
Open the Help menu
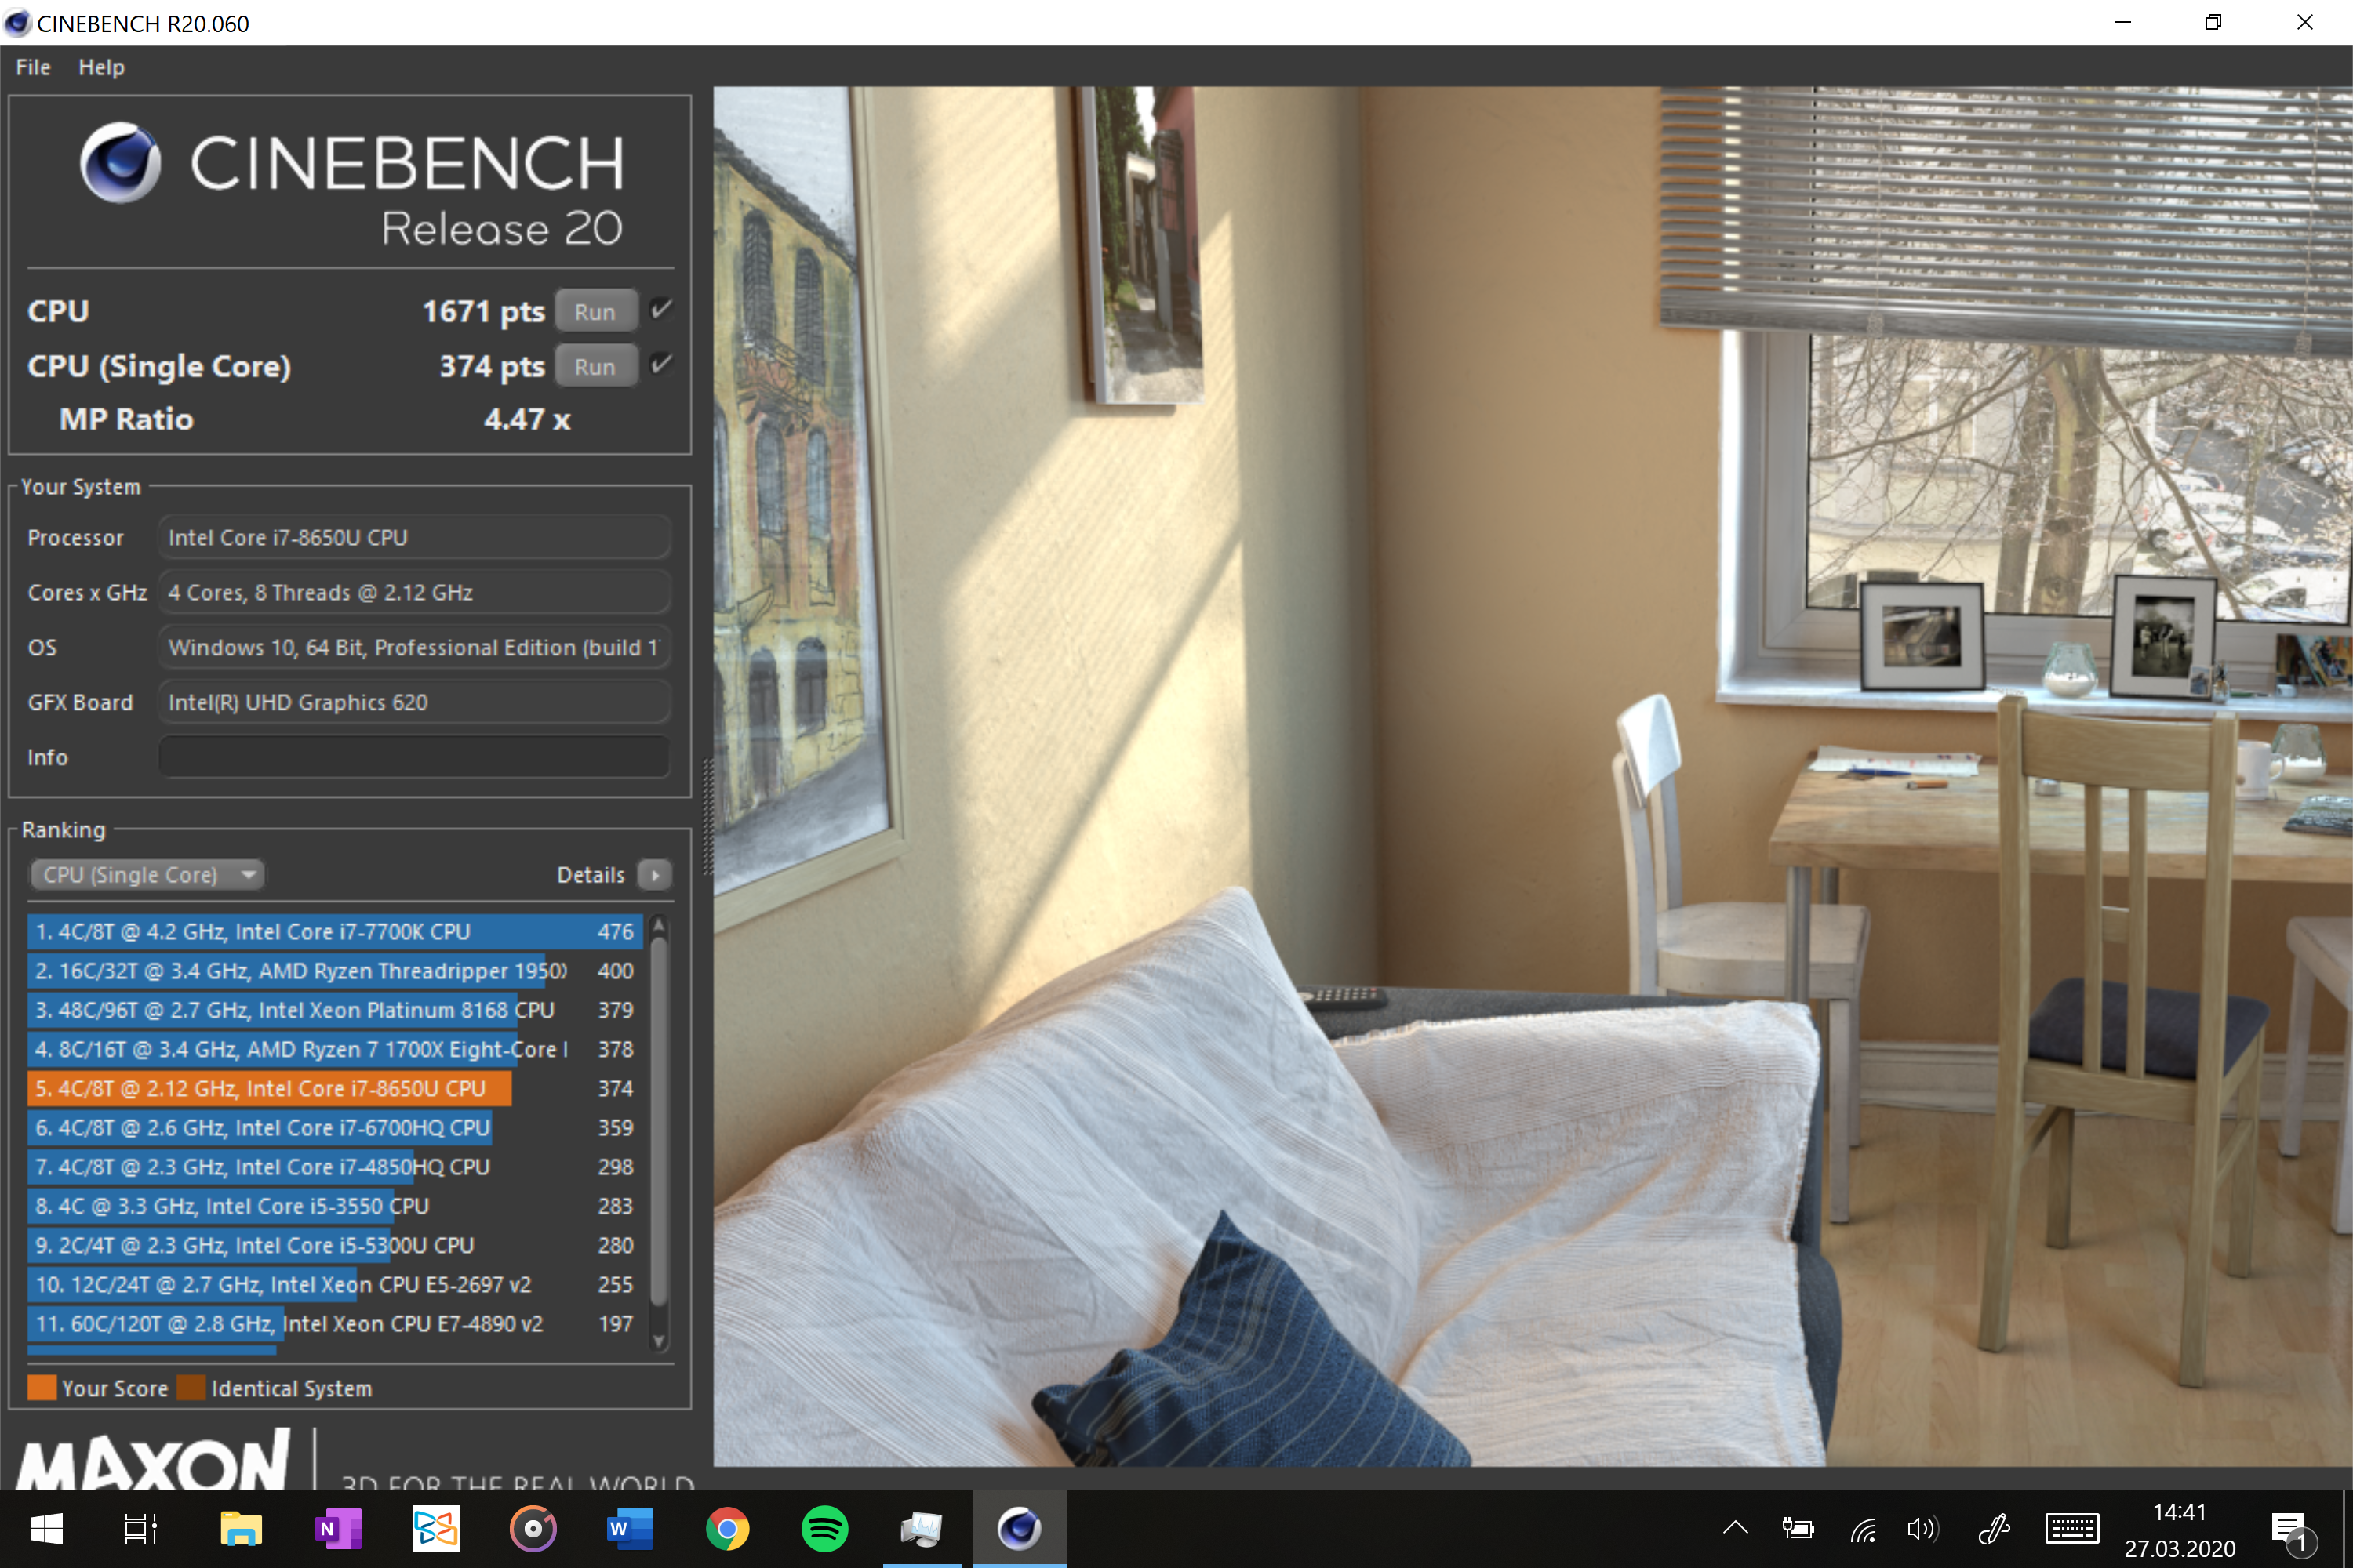pyautogui.click(x=101, y=67)
